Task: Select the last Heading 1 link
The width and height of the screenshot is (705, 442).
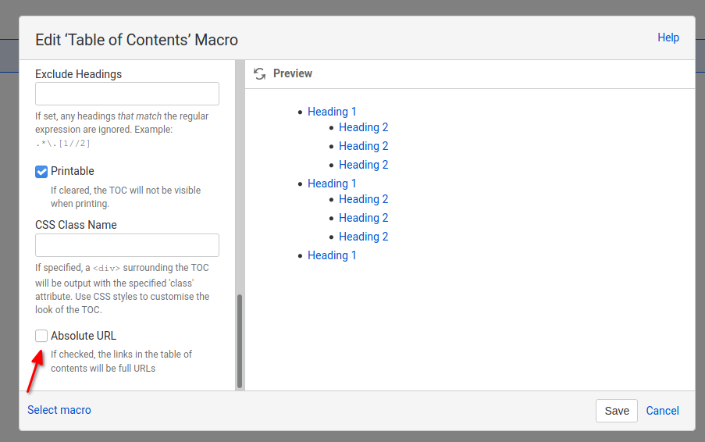Action: tap(332, 255)
